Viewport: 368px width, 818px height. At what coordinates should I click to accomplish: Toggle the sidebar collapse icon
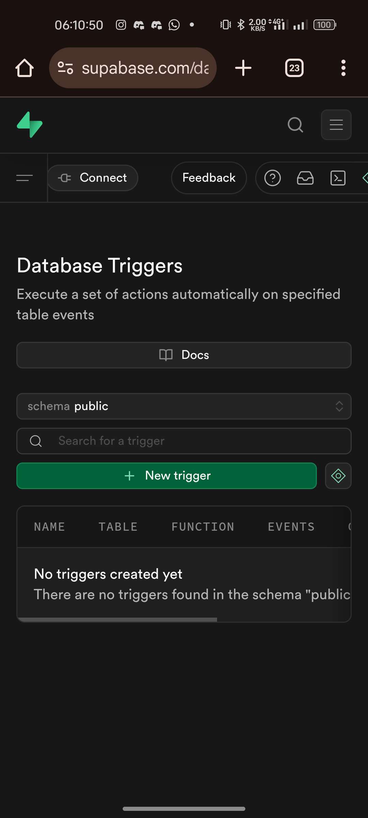(x=24, y=178)
